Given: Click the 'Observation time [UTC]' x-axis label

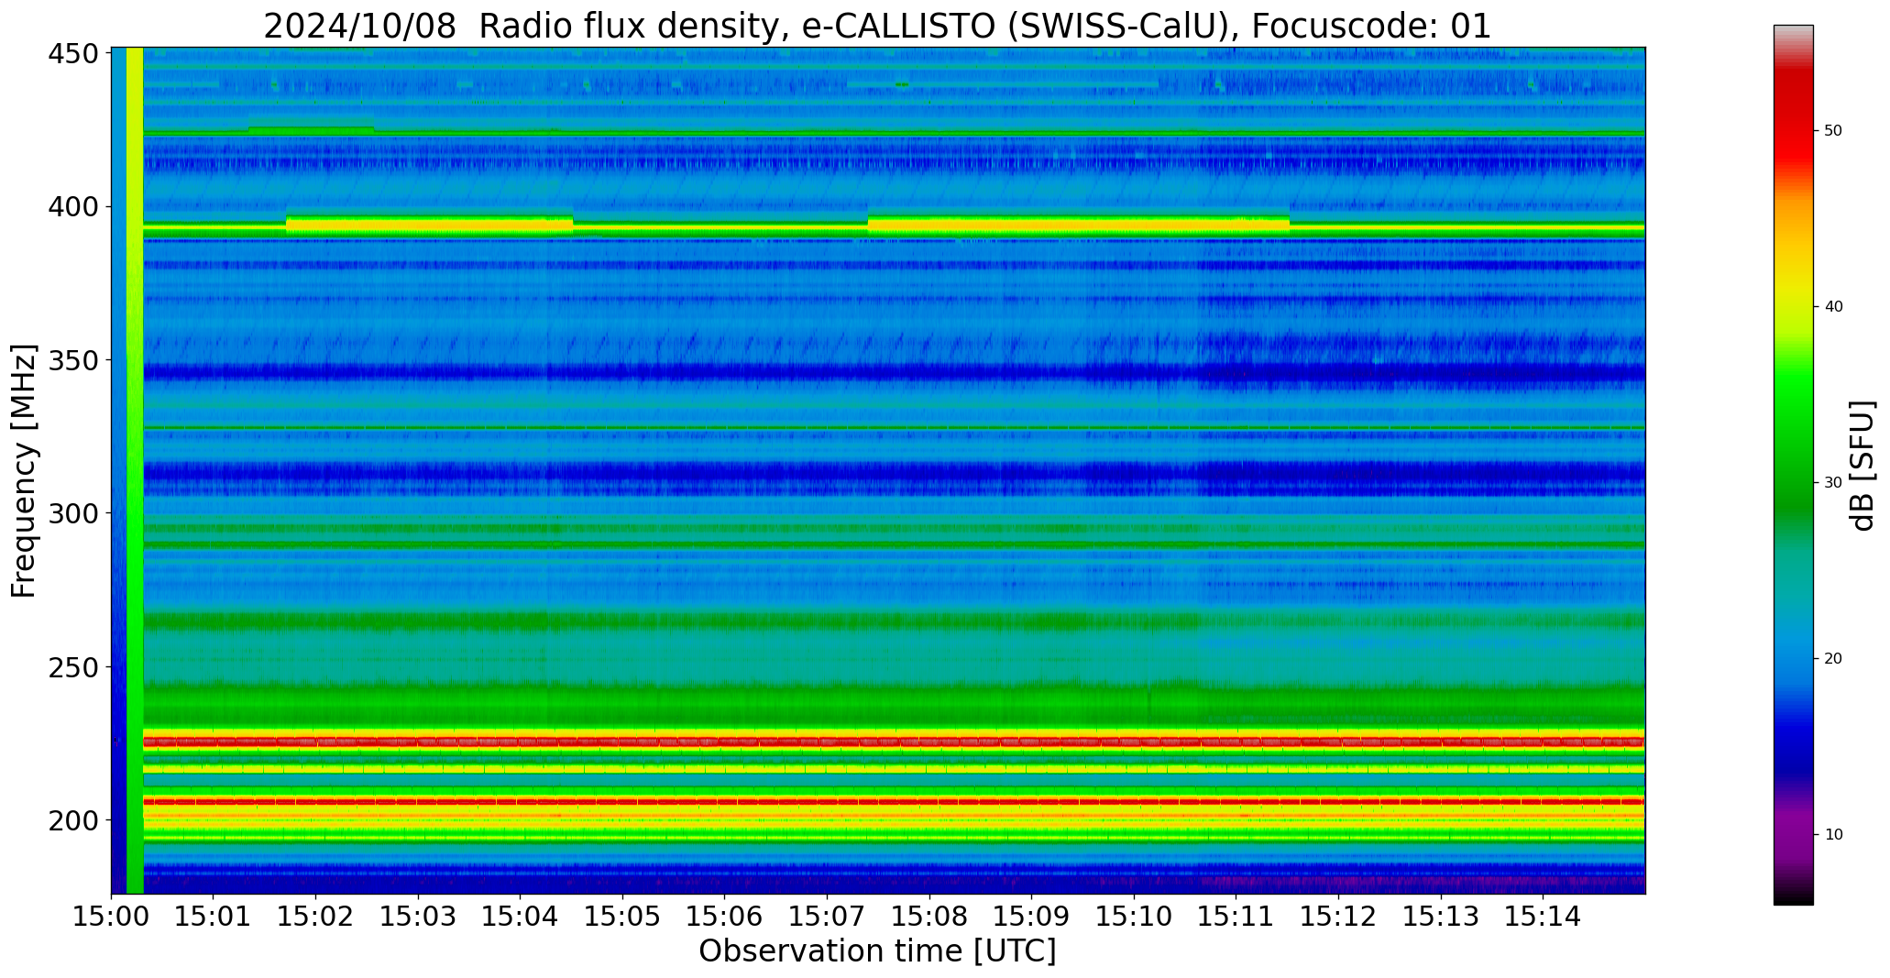Looking at the screenshot, I should point(877,951).
